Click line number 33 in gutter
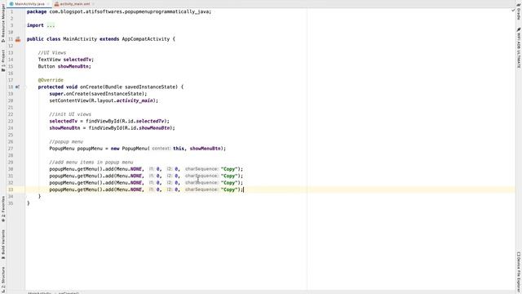Image resolution: width=522 pixels, height=294 pixels. click(11, 189)
